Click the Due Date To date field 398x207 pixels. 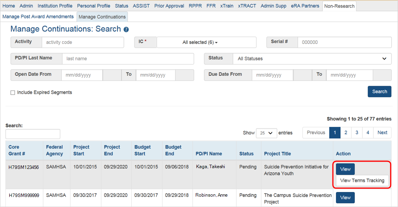point(349,75)
